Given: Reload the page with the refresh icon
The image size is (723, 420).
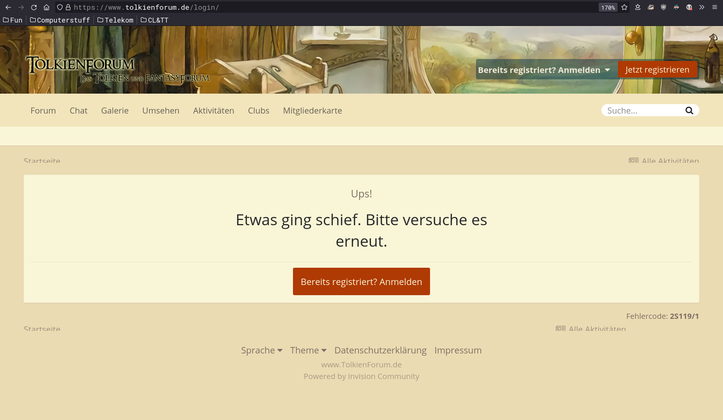Looking at the screenshot, I should [34, 8].
